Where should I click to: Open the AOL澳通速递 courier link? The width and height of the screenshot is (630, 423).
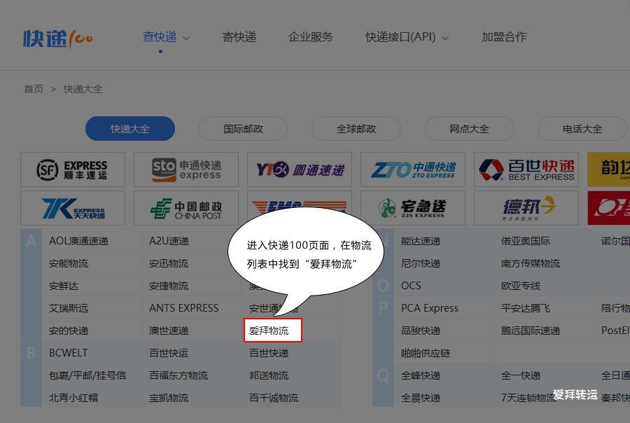[x=78, y=241]
